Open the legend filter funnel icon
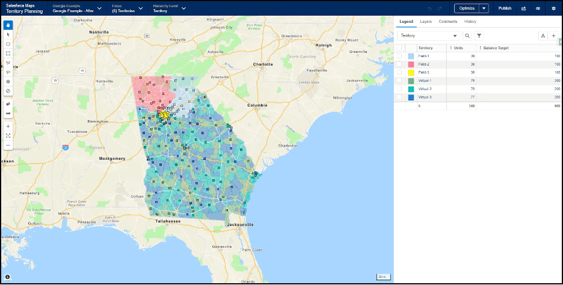The height and width of the screenshot is (285, 563). (x=479, y=36)
